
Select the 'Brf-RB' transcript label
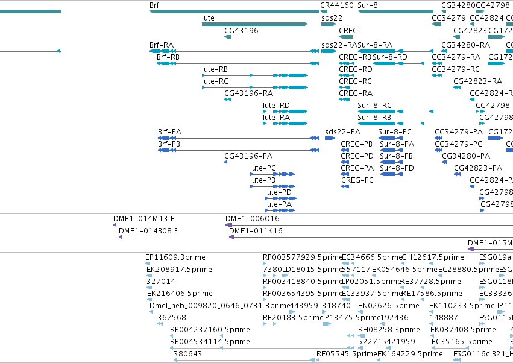(168, 57)
